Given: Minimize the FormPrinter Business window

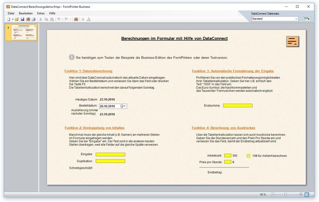Looking at the screenshot, I should [286, 7].
